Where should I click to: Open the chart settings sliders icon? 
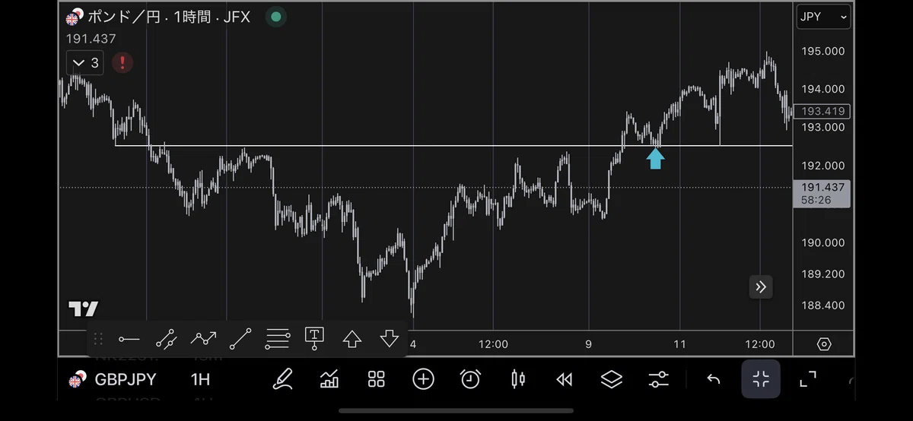click(659, 379)
